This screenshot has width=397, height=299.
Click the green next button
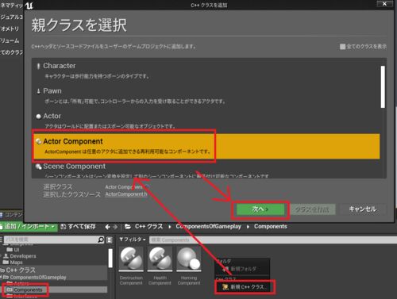(260, 209)
